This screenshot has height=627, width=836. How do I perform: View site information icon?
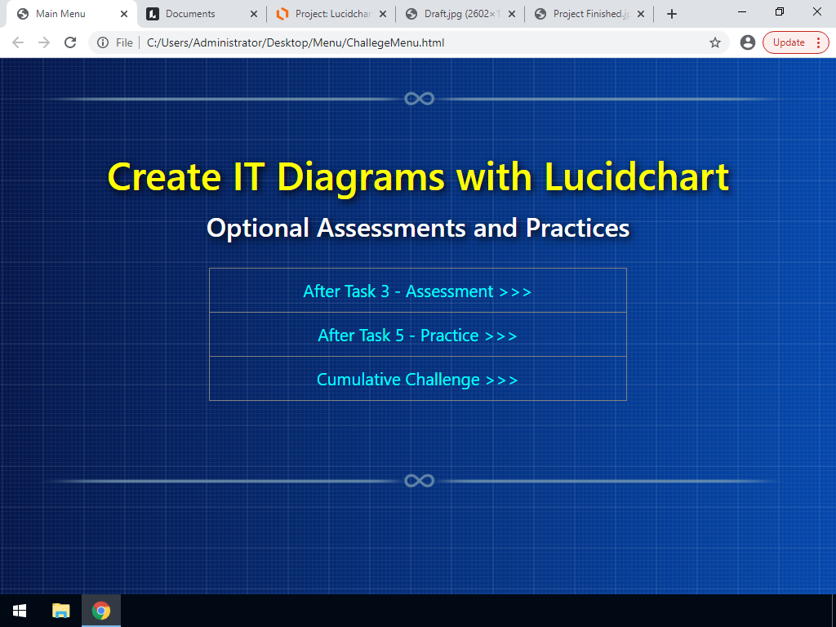click(103, 42)
